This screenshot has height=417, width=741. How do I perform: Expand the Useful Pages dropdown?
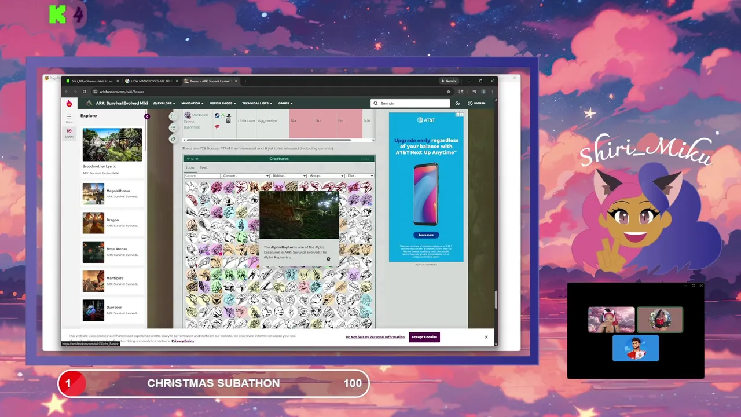223,103
